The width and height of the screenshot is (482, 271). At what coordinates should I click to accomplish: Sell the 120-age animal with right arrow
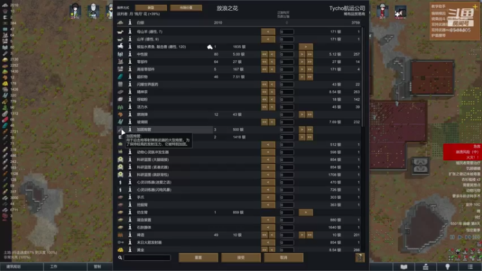coord(305,46)
